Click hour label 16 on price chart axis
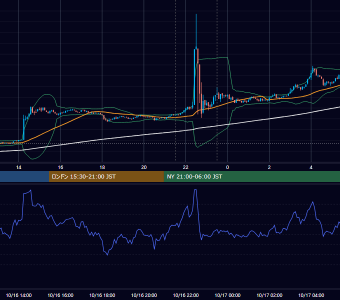 60,167
